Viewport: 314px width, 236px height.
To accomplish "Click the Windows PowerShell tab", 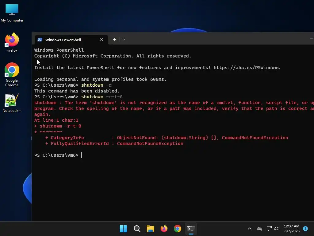I will [x=71, y=40].
